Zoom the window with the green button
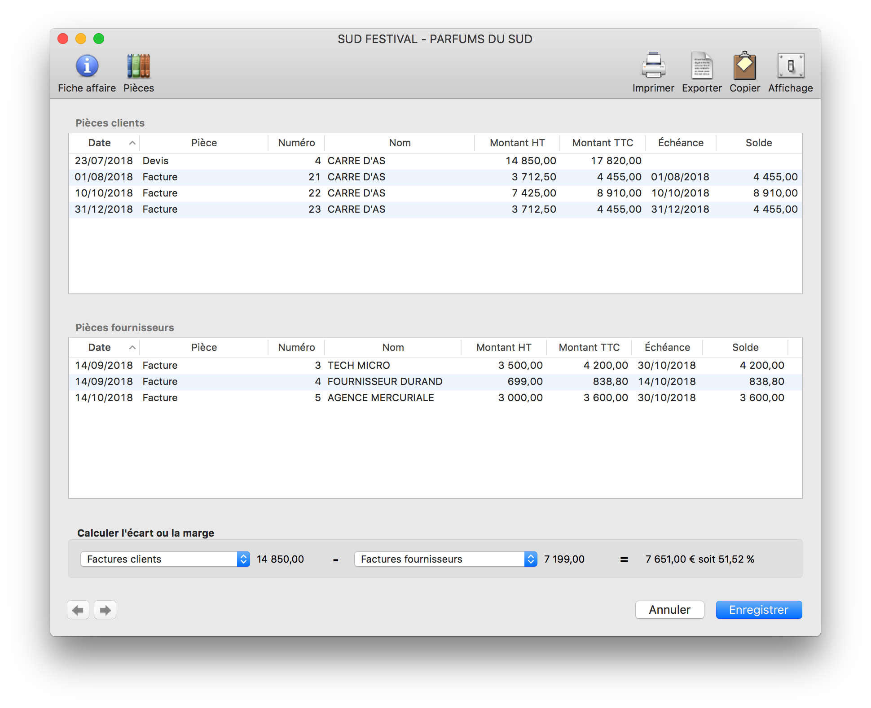This screenshot has height=708, width=871. coord(99,39)
